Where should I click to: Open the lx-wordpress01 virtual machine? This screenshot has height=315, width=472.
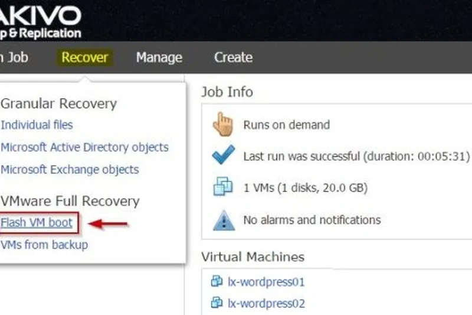click(266, 282)
